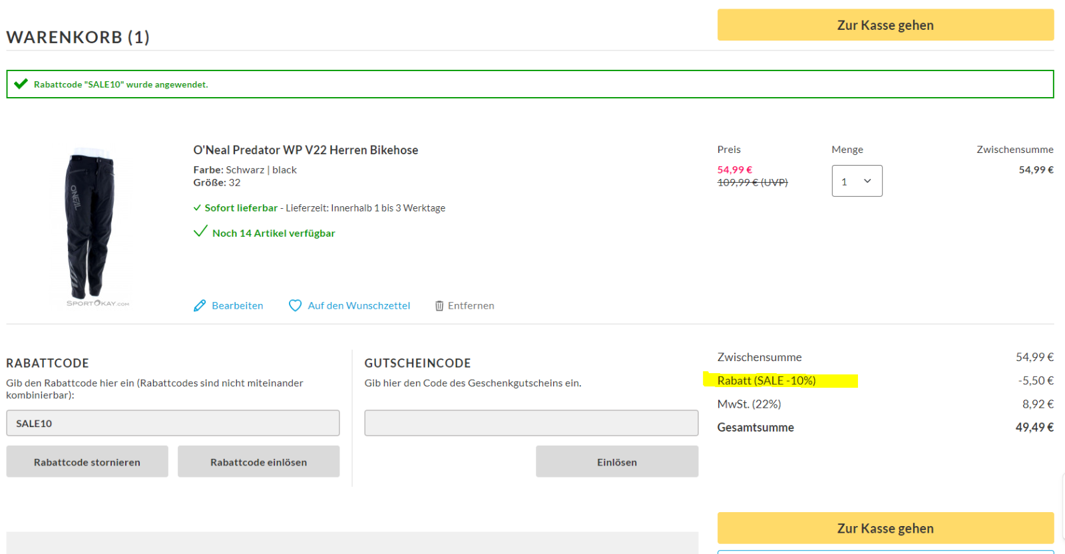Click the trash can icon to remove item
This screenshot has width=1065, height=554.
439,306
